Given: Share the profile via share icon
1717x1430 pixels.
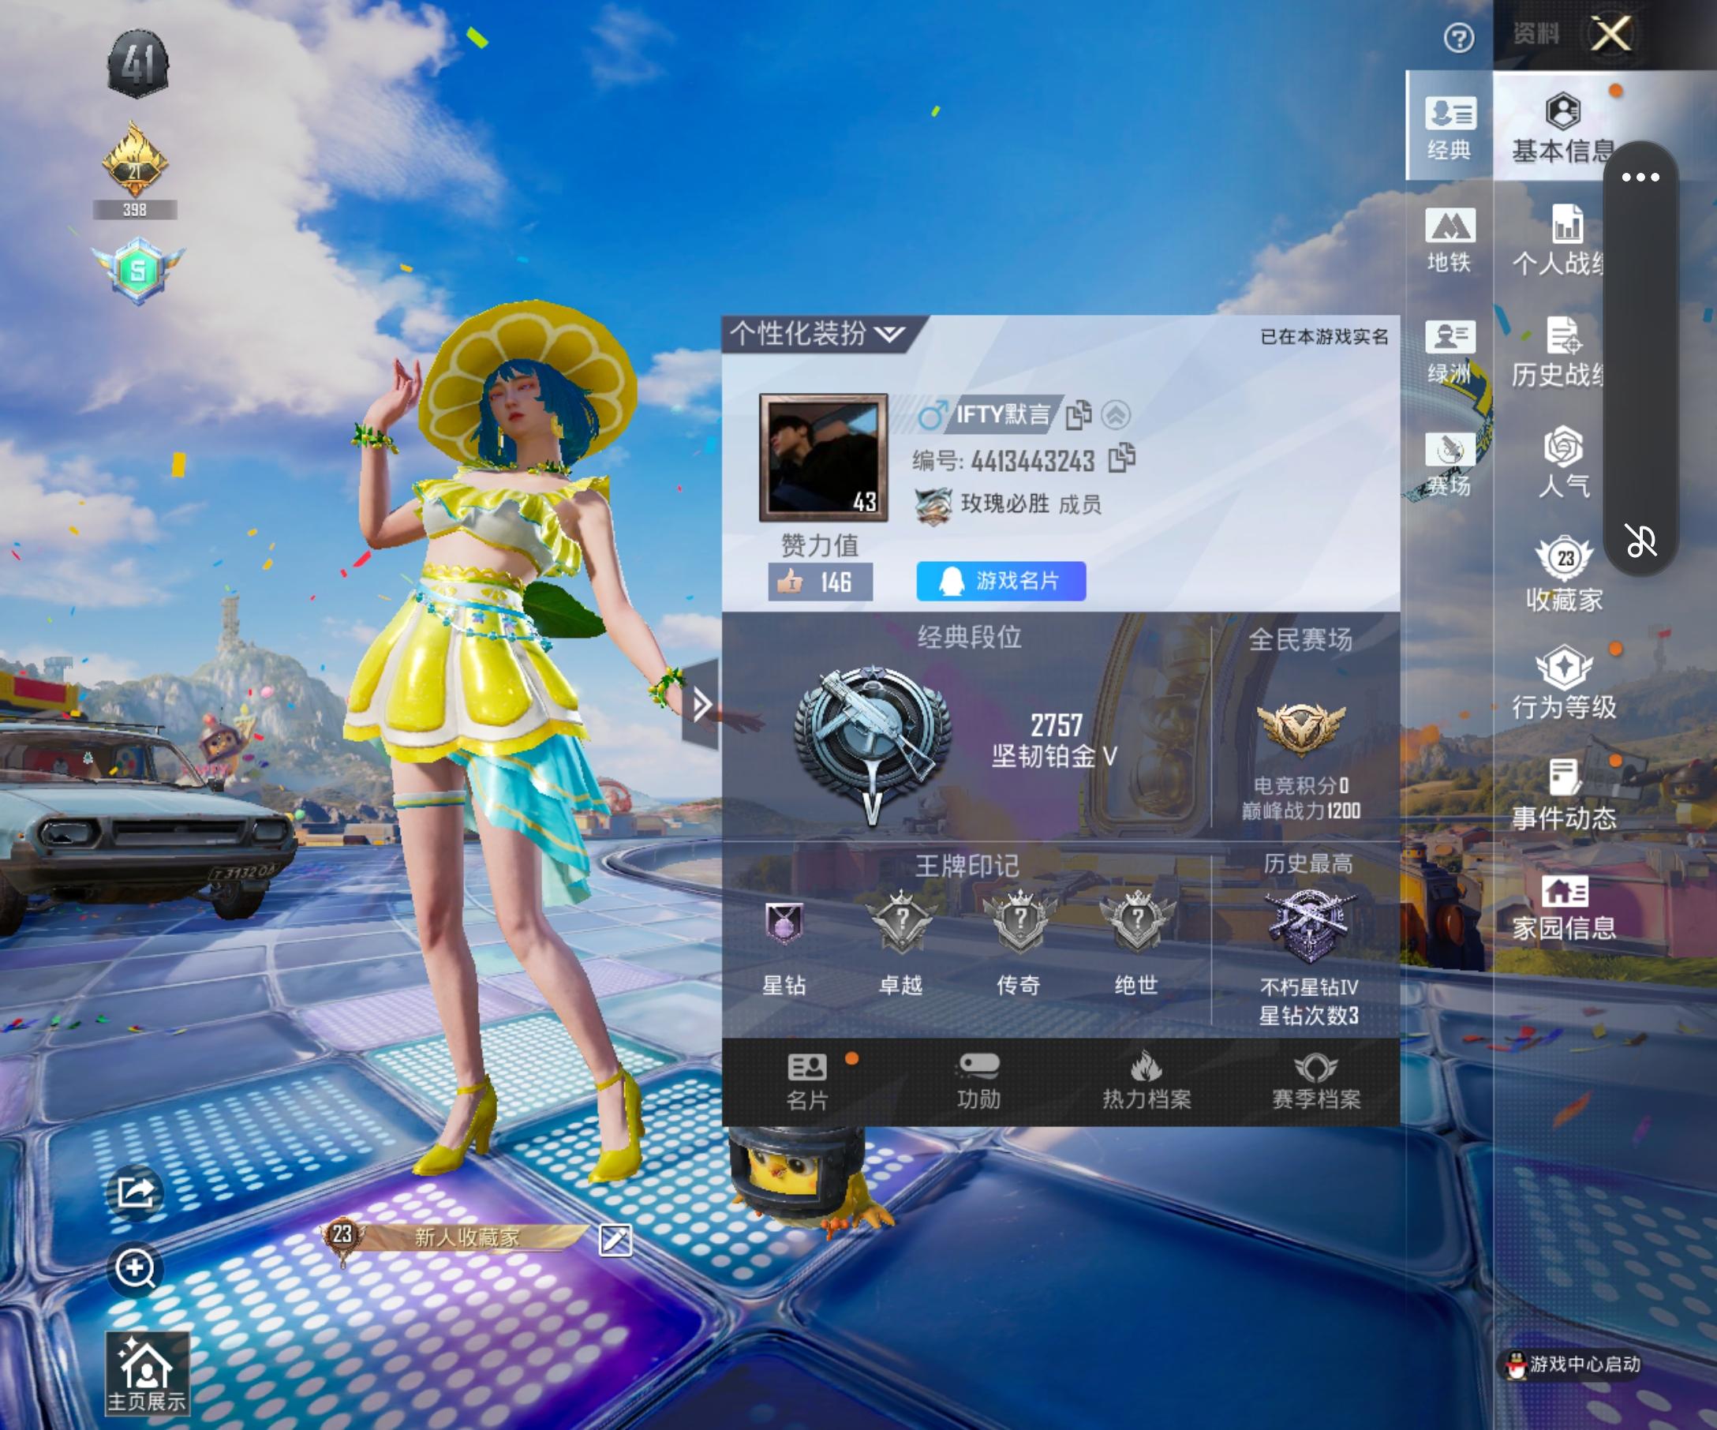Looking at the screenshot, I should coord(135,1193).
